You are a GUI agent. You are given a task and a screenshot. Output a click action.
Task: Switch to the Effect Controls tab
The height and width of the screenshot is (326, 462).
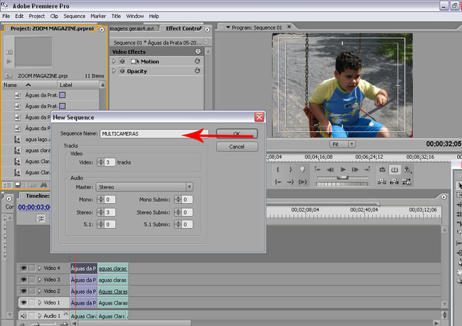[182, 28]
